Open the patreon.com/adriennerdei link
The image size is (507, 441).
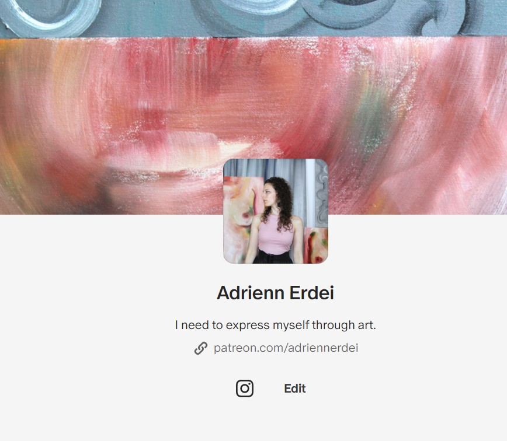[x=286, y=348]
